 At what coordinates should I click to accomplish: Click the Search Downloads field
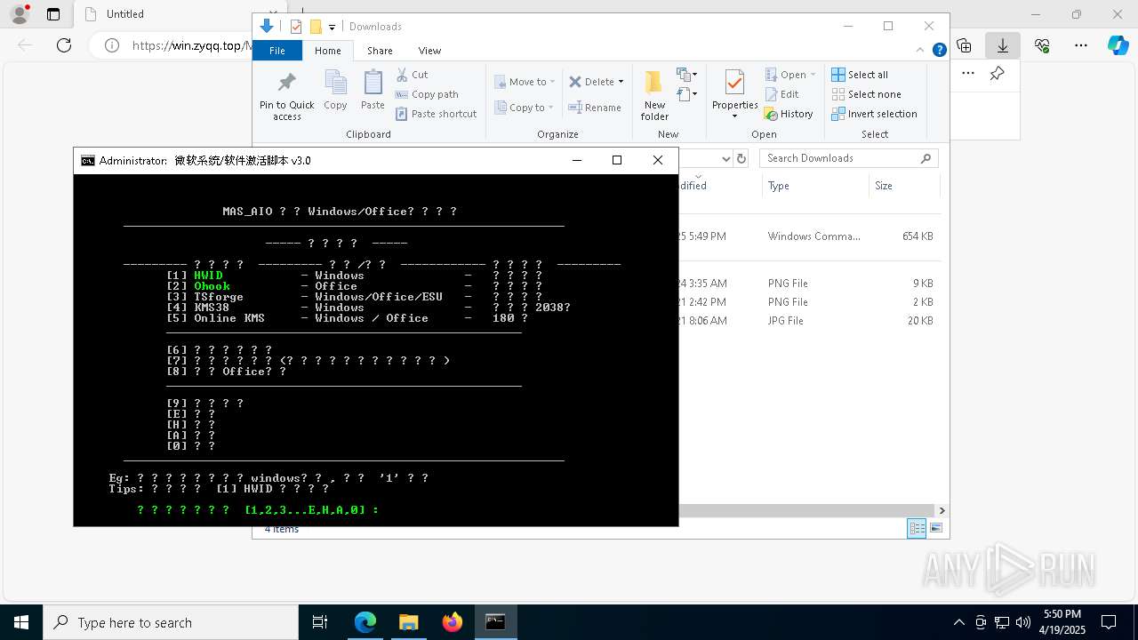click(x=848, y=158)
